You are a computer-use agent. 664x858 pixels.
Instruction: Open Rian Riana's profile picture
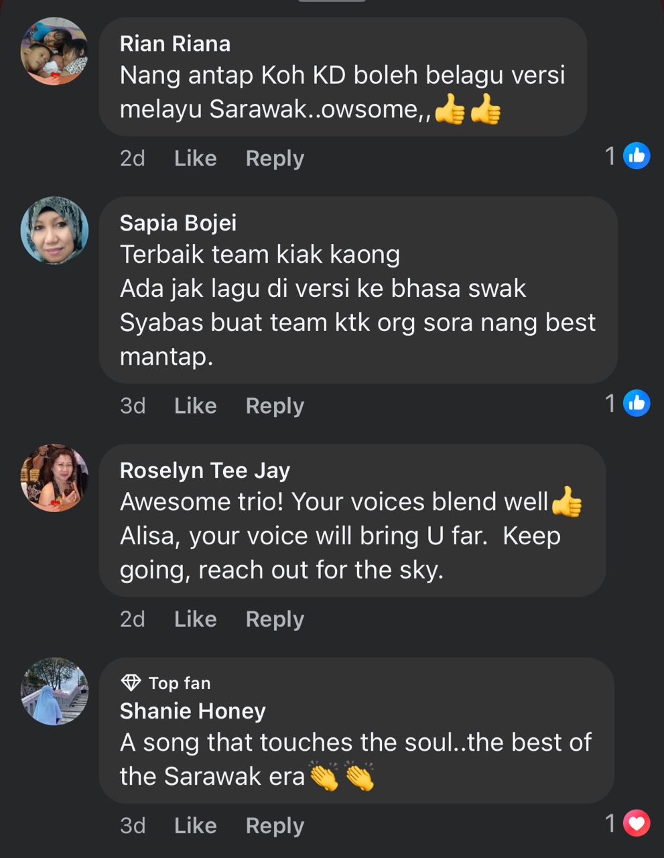click(54, 52)
